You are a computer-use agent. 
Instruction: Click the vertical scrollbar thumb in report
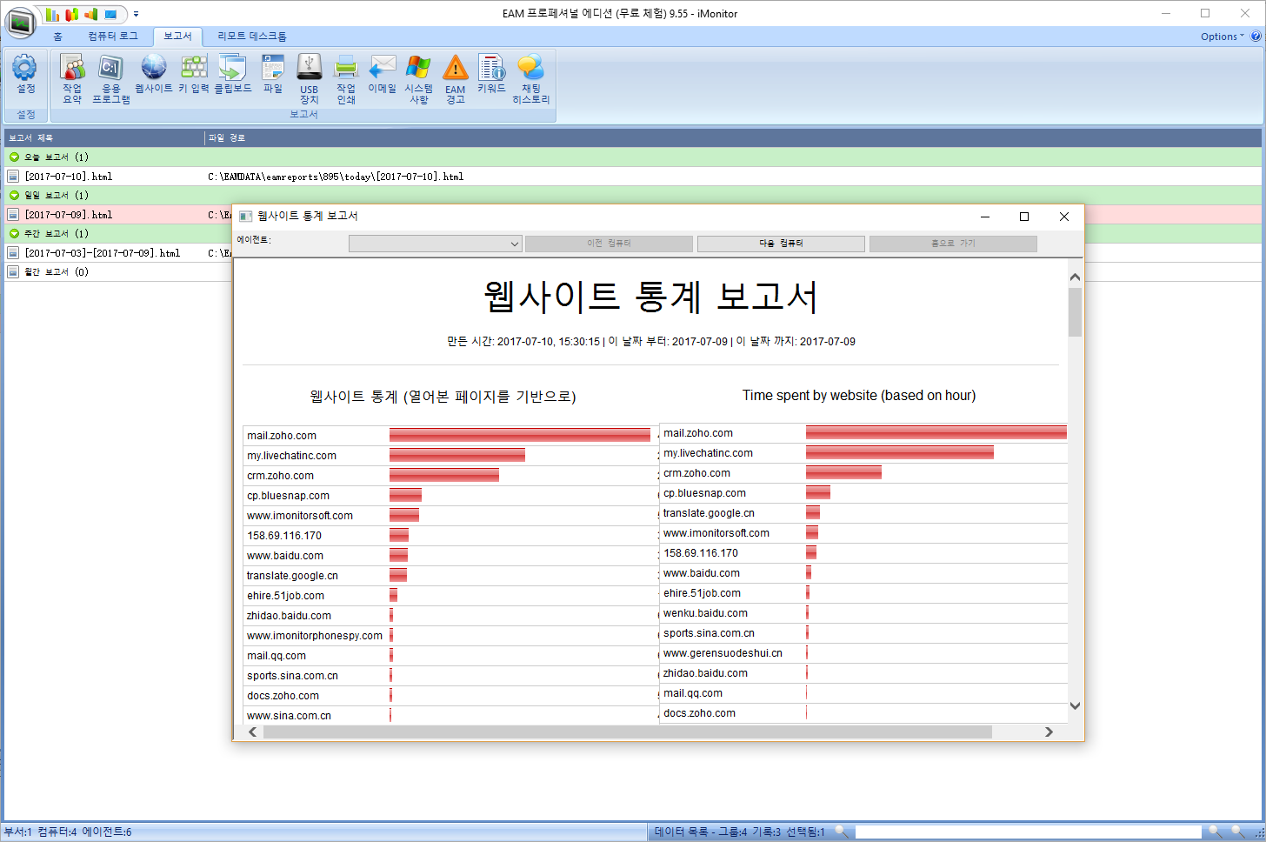(1075, 311)
